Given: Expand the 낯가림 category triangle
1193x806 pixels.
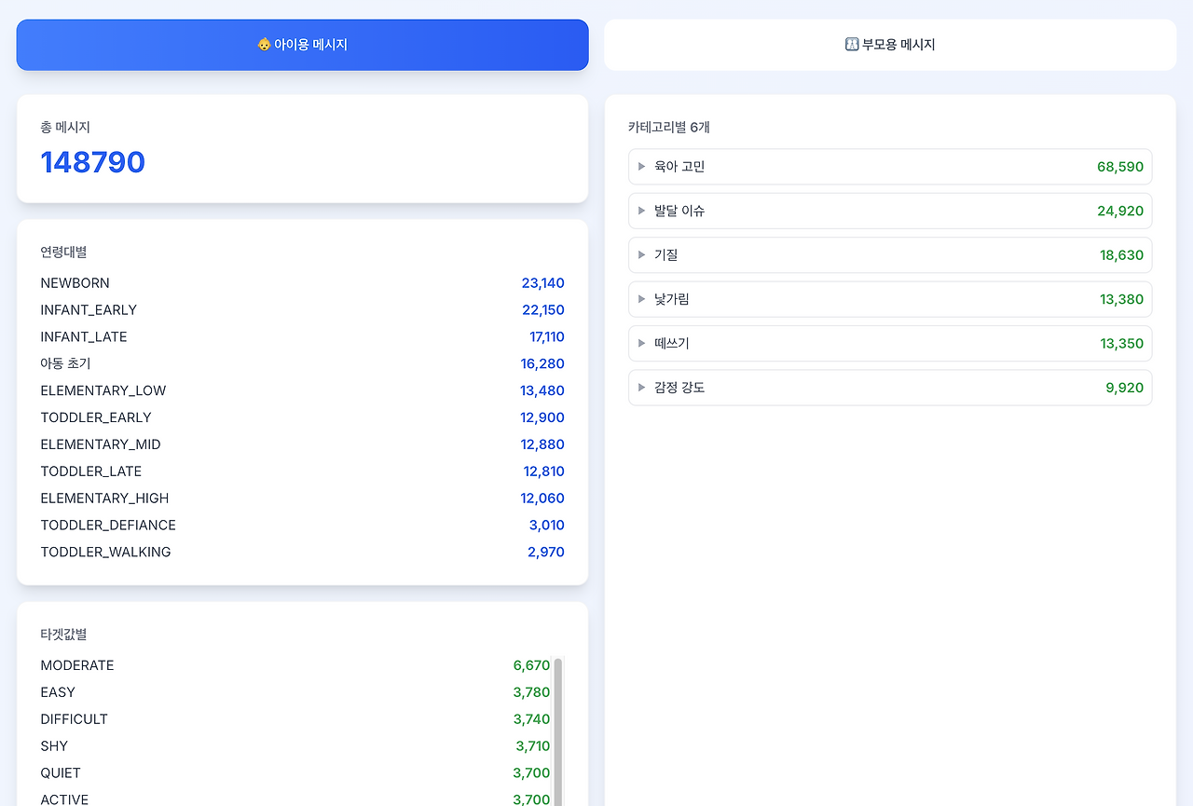Looking at the screenshot, I should 641,299.
